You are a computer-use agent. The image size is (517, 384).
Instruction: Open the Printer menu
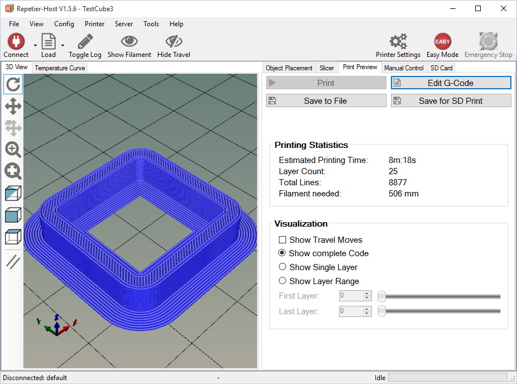94,24
